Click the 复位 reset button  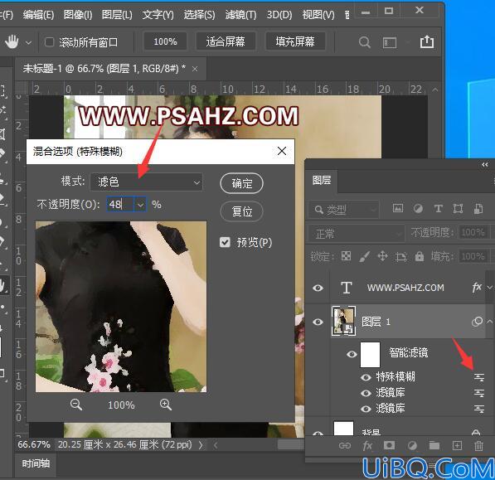pos(242,211)
